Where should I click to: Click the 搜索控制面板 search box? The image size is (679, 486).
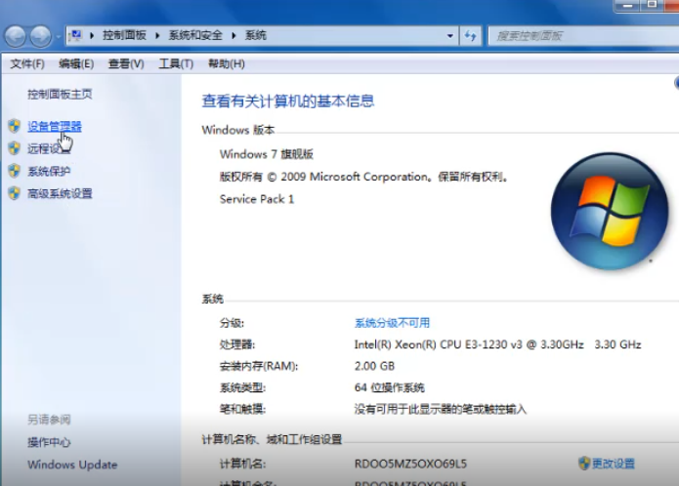coord(576,36)
